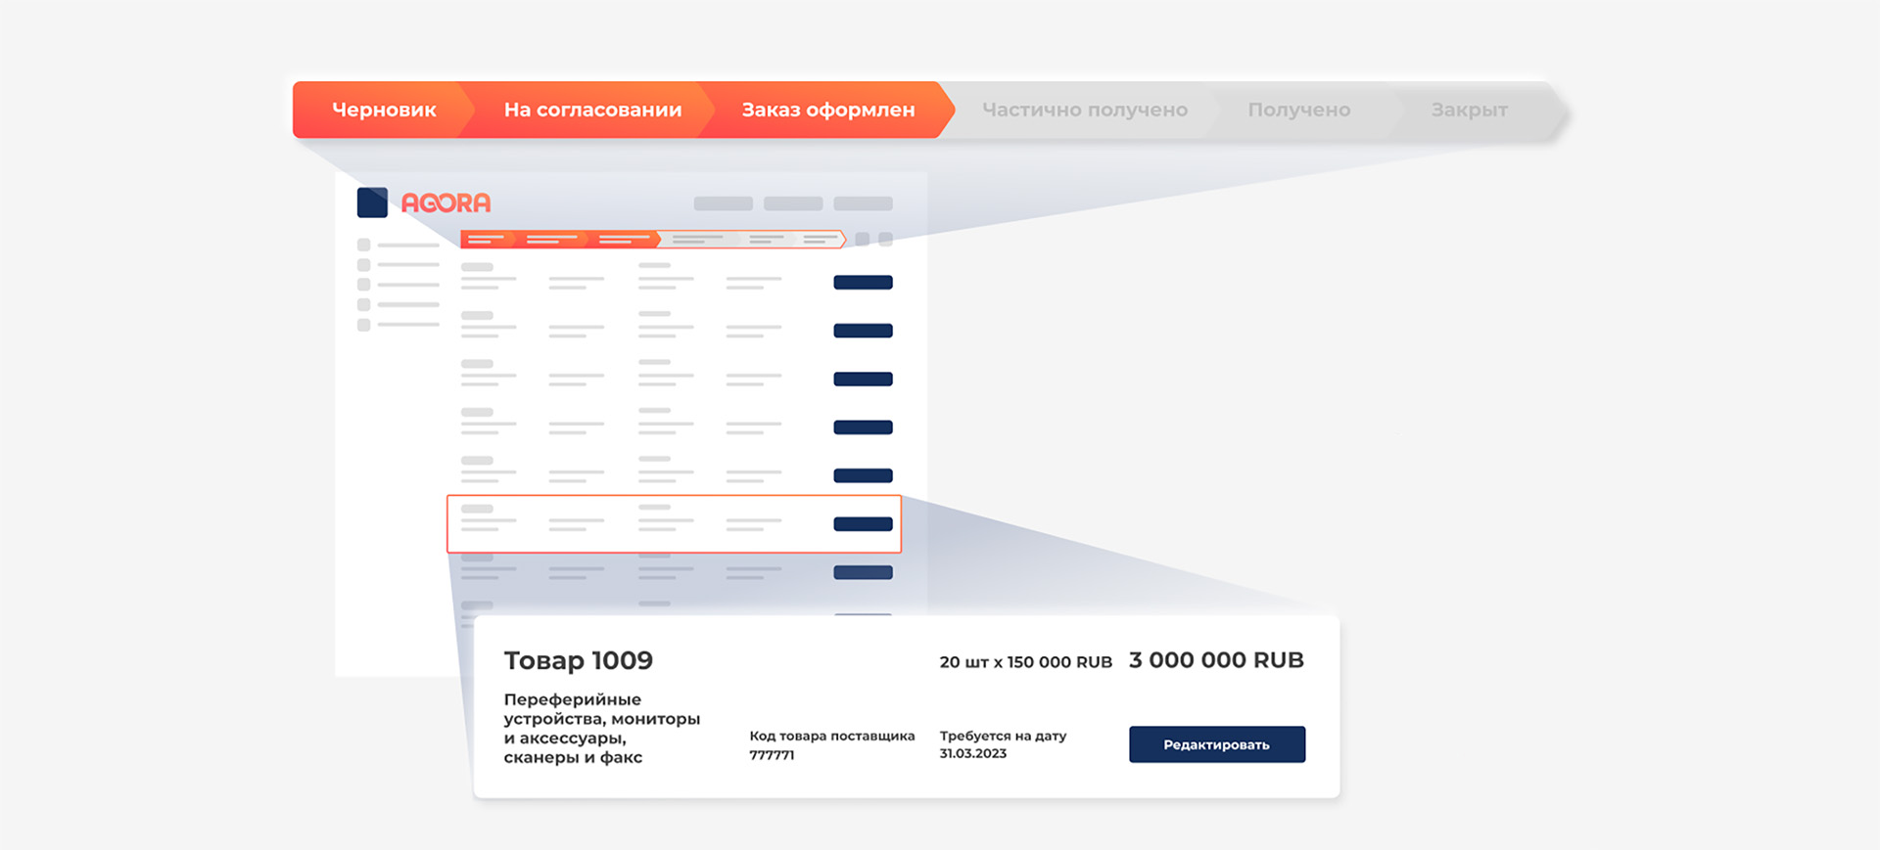Select the Заказ оформлен status step

pos(827,110)
